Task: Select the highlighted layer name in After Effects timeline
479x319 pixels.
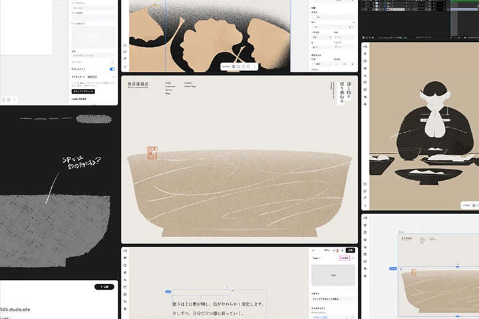Action: pyautogui.click(x=395, y=9)
